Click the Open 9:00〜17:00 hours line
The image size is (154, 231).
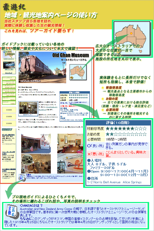tap(118, 171)
